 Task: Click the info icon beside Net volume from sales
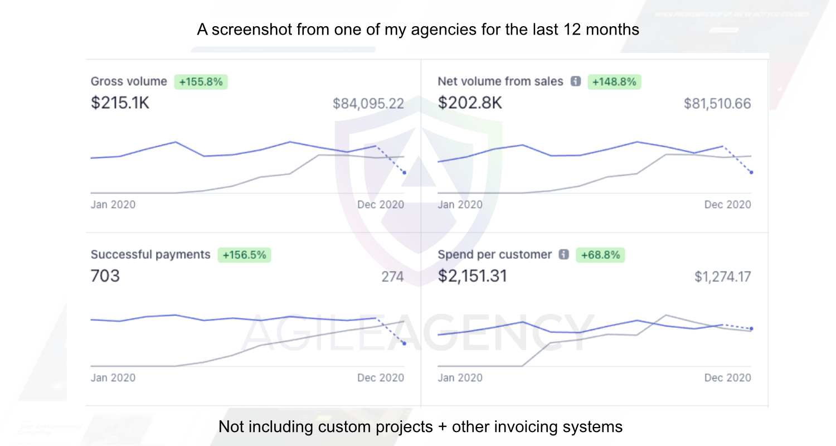tap(576, 81)
